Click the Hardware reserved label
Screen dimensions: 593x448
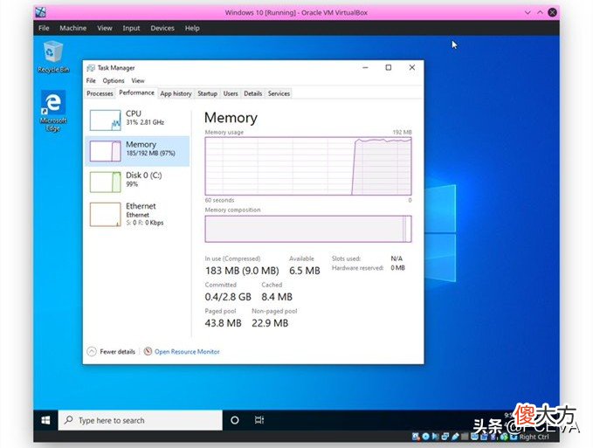click(x=358, y=268)
